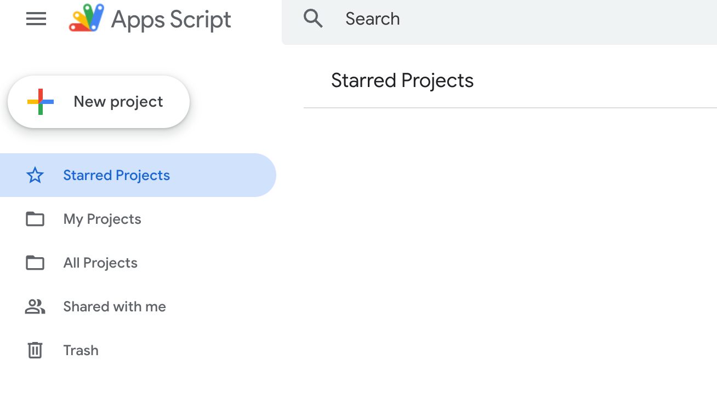Screen dimensions: 717x394
Task: Switch to All Projects view
Action: 100,263
